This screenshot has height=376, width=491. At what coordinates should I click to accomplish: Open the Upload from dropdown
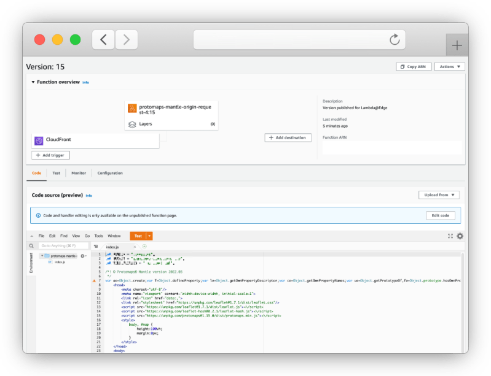coord(439,195)
